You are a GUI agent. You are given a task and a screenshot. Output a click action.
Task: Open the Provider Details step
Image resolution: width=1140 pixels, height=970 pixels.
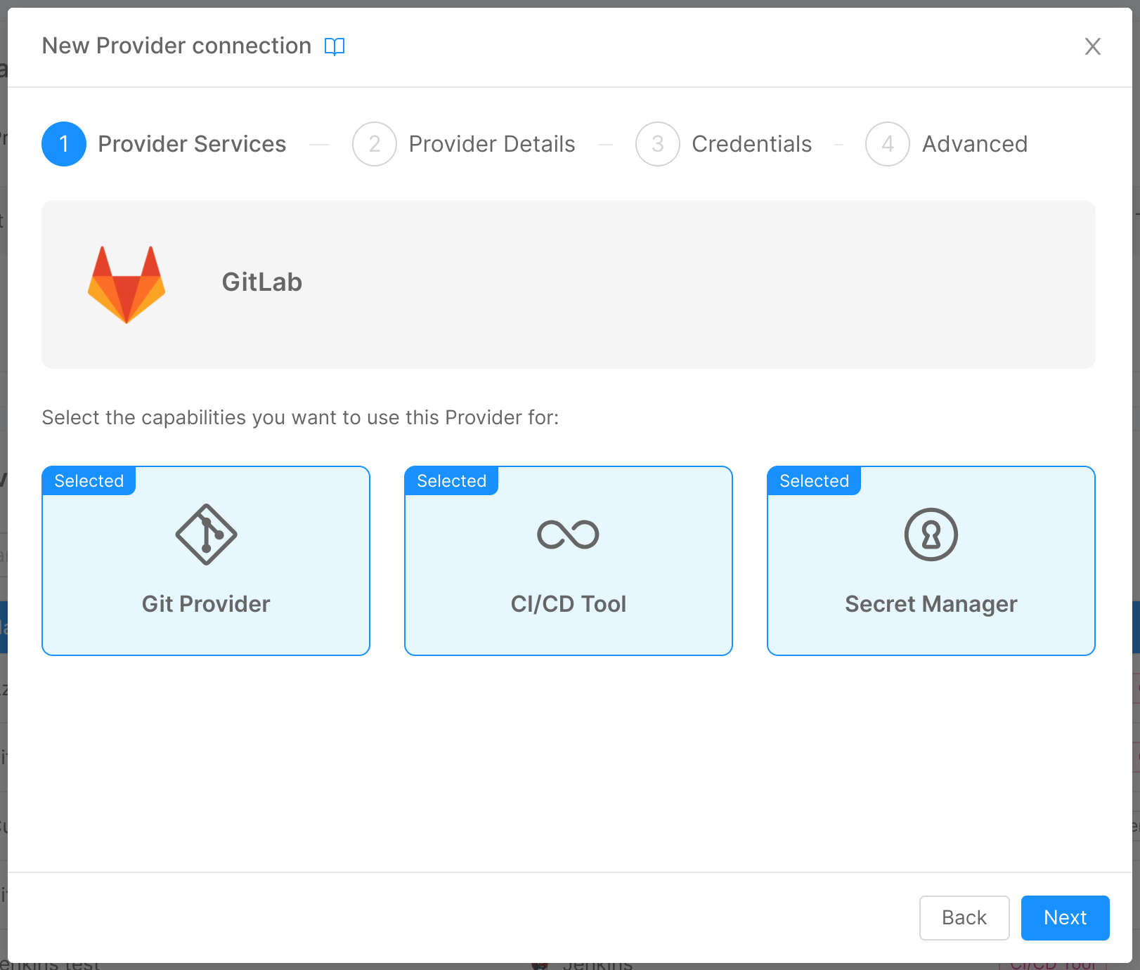coord(374,143)
